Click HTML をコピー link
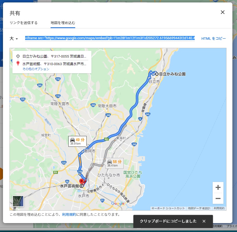 point(213,38)
